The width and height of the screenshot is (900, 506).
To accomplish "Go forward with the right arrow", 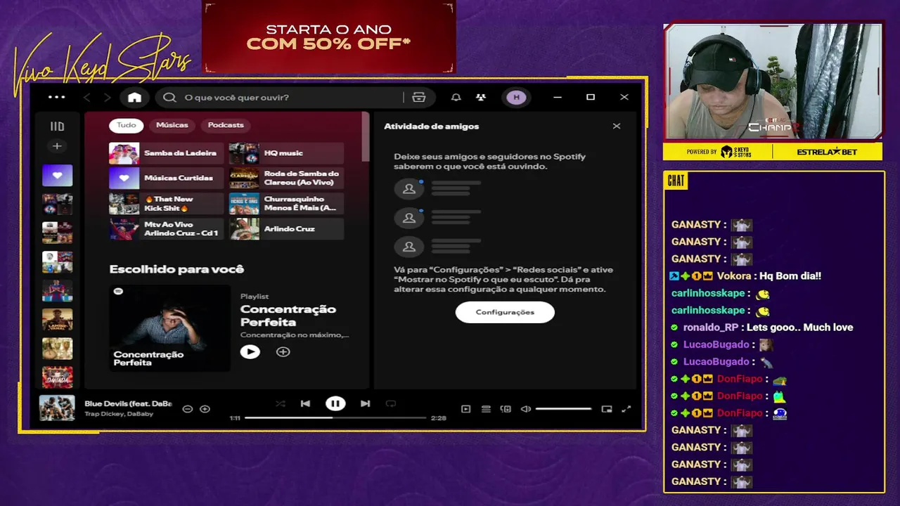I will 107,98.
